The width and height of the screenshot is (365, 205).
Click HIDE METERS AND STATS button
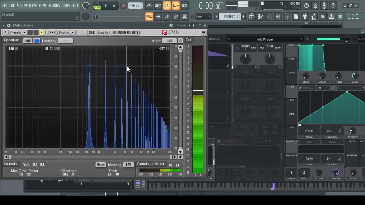pyautogui.click(x=125, y=32)
